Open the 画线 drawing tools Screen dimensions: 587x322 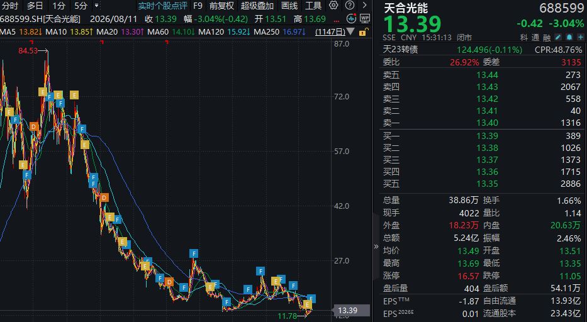289,6
